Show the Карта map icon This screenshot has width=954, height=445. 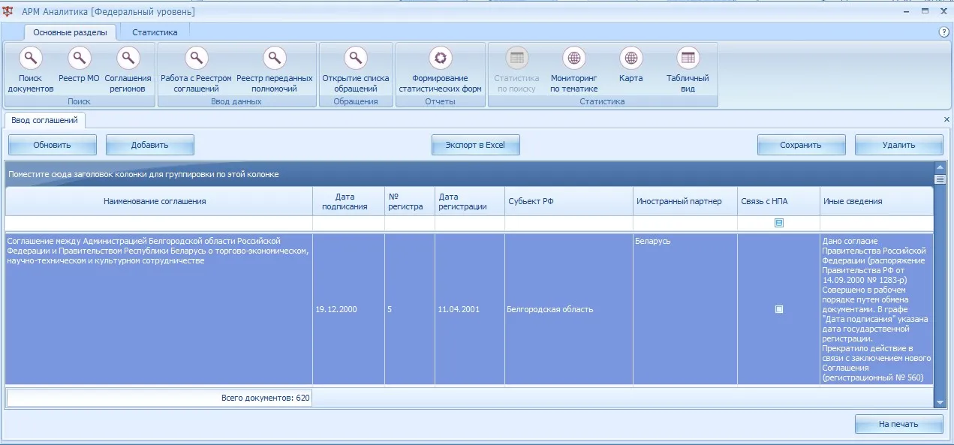[x=631, y=58]
